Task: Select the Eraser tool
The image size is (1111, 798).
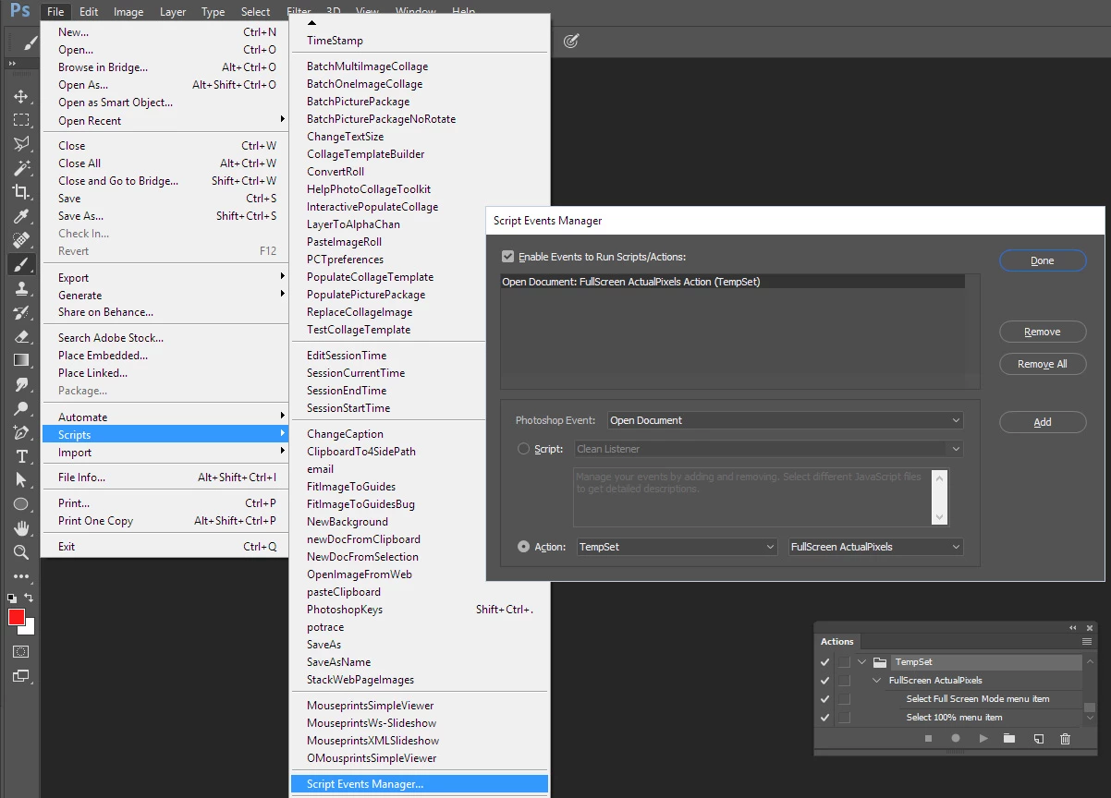Action: [20, 336]
